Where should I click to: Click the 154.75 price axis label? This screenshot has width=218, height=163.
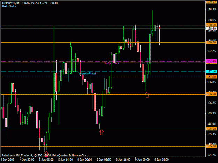211,155
